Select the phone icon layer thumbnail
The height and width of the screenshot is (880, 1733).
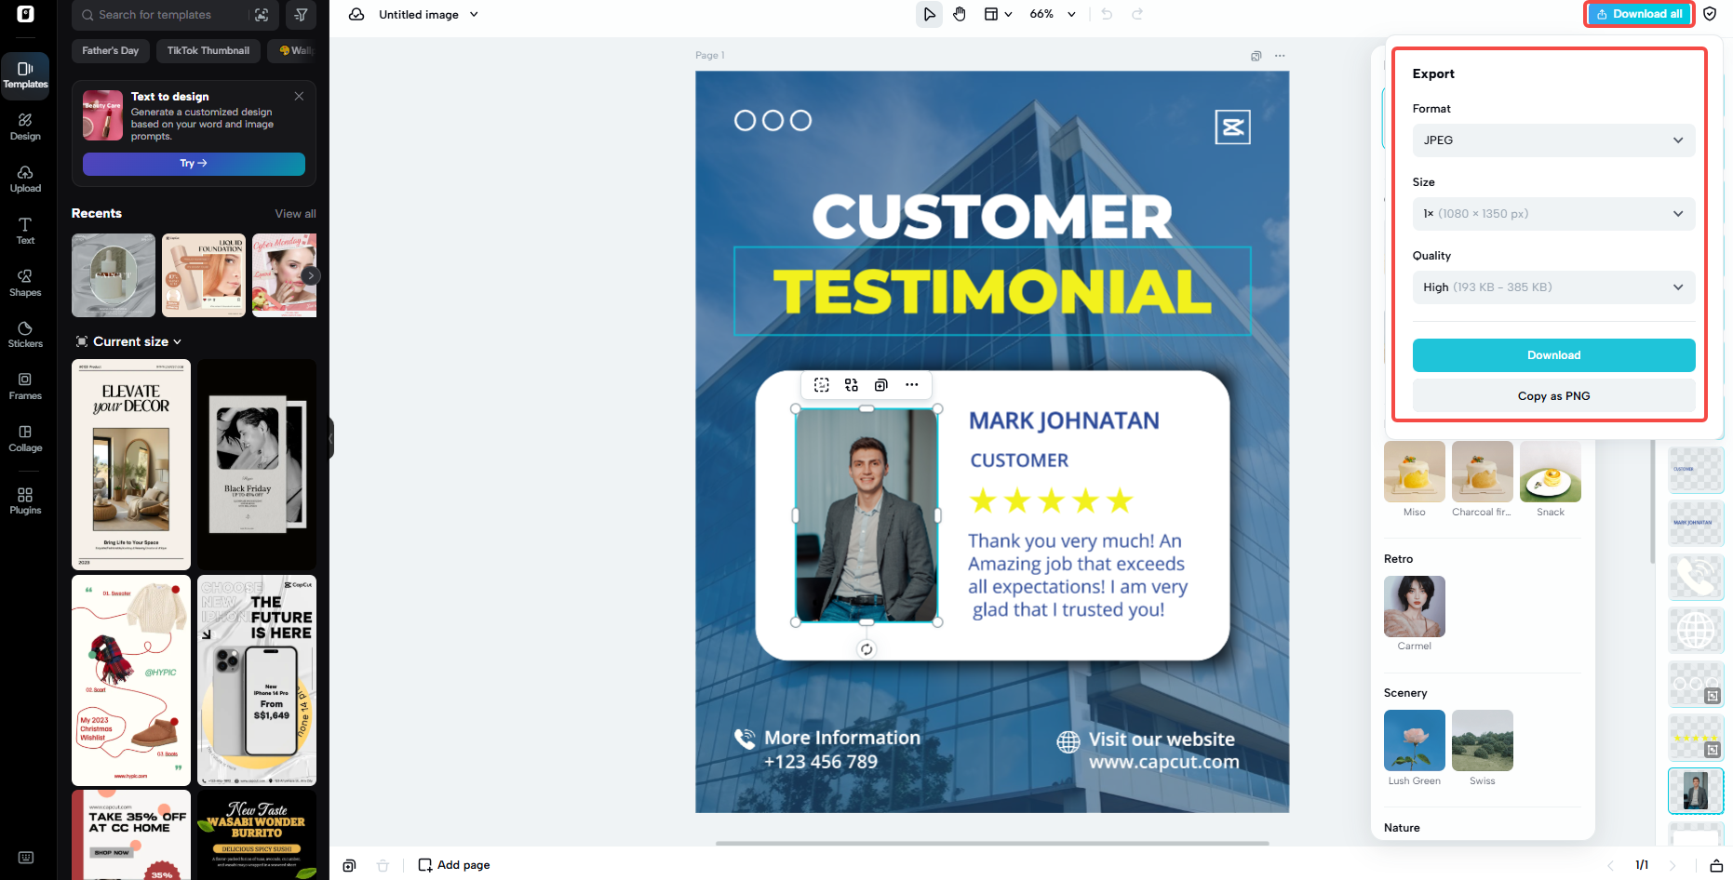[x=1696, y=577]
